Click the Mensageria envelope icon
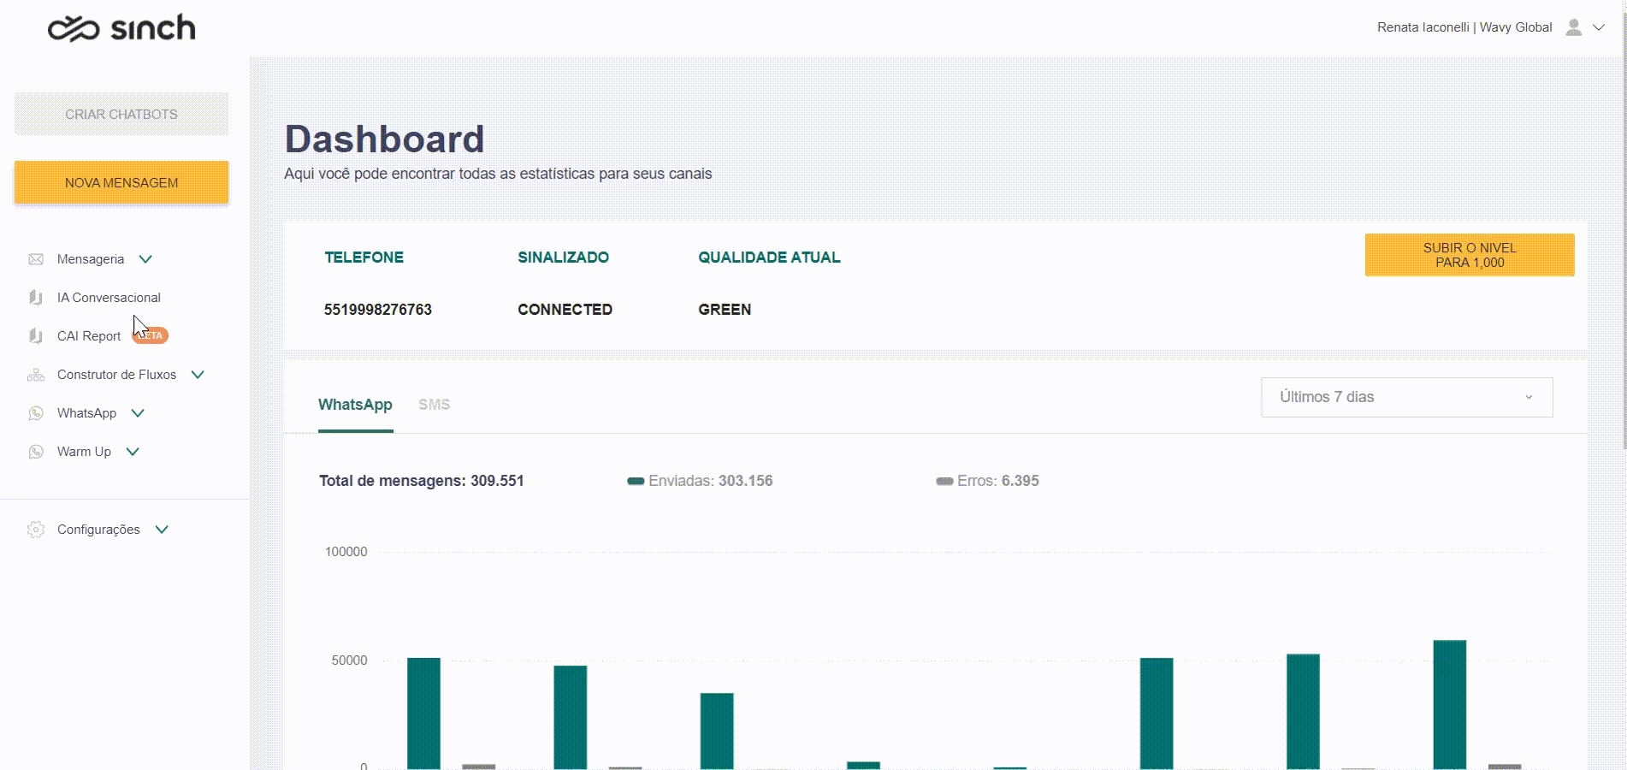Screen dimensions: 1627x770 click(x=36, y=259)
